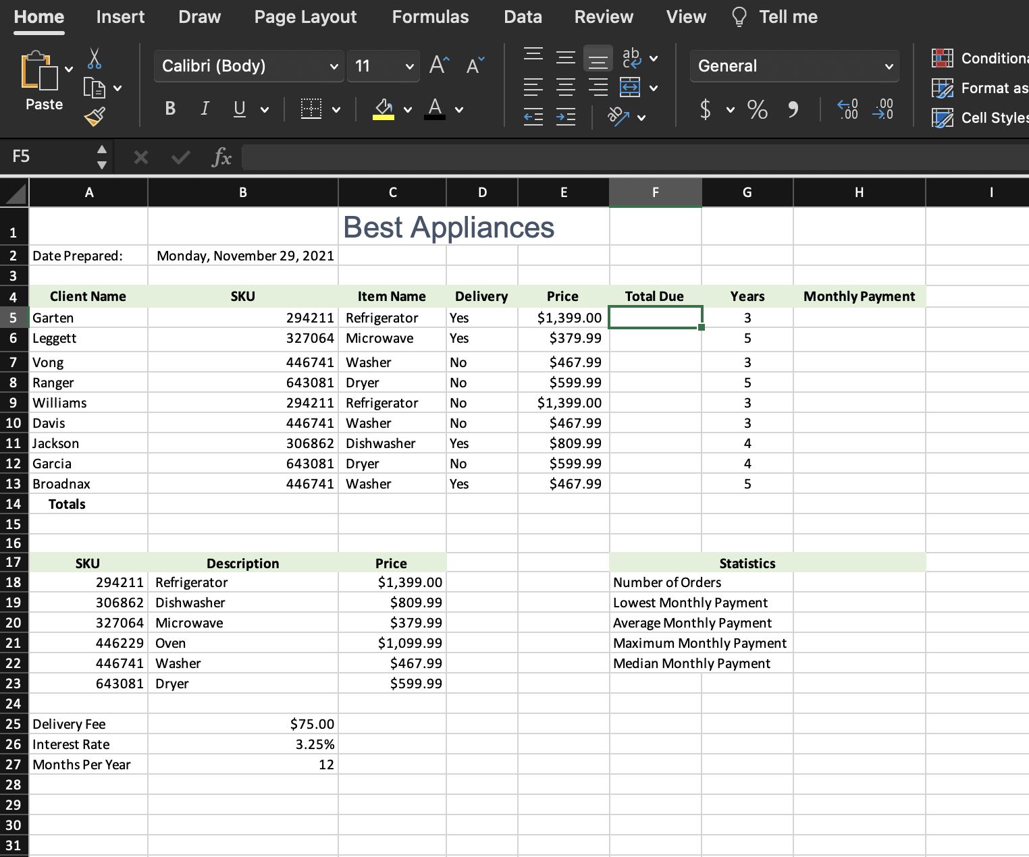Switch to the Formulas tab
1029x857 pixels.
pyautogui.click(x=430, y=17)
